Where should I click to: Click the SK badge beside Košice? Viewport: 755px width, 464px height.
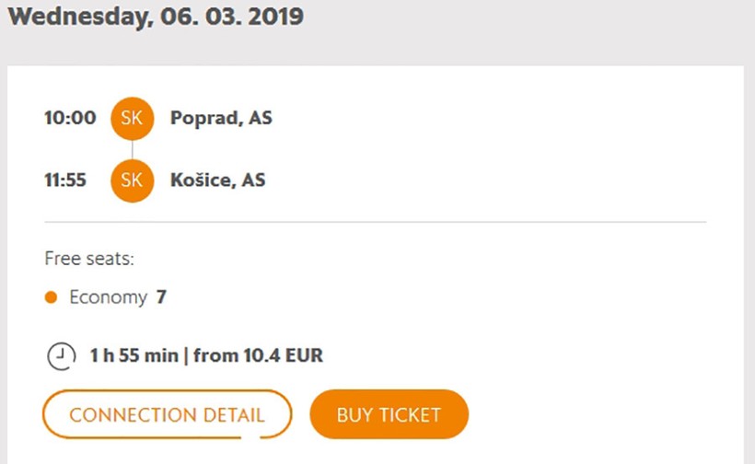[132, 180]
